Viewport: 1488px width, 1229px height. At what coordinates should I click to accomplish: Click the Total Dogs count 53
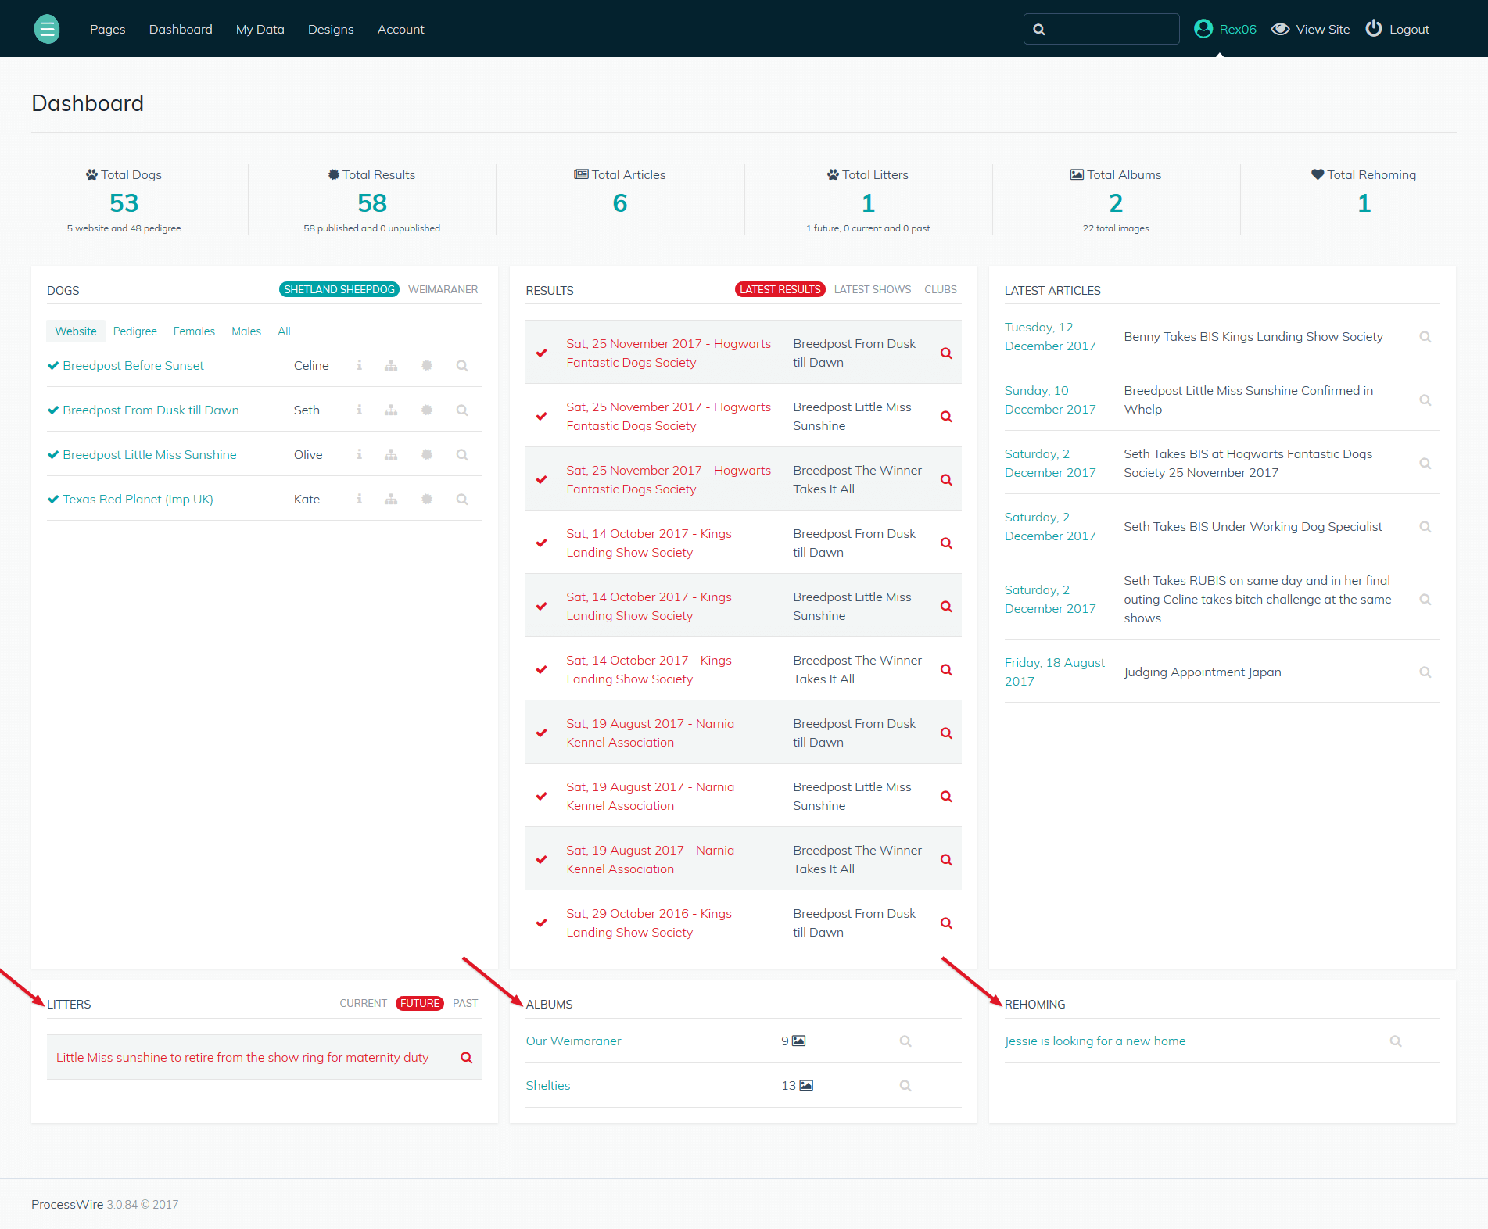click(x=124, y=203)
